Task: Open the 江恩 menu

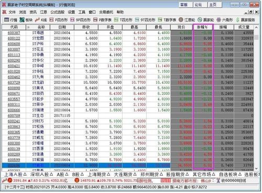Action: point(43,12)
